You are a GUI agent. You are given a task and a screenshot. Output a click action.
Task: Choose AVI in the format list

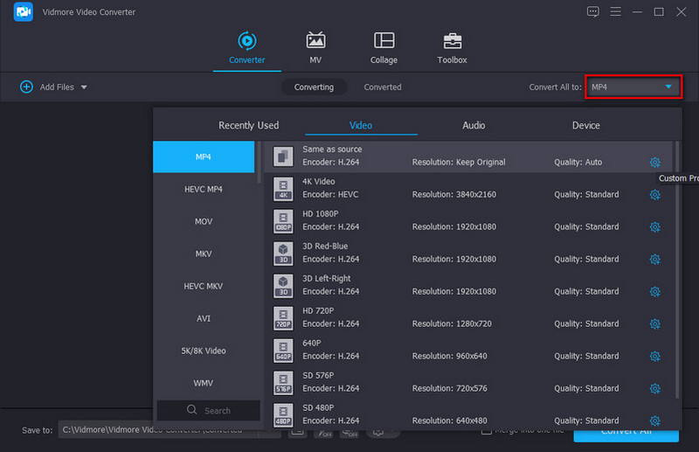(204, 318)
